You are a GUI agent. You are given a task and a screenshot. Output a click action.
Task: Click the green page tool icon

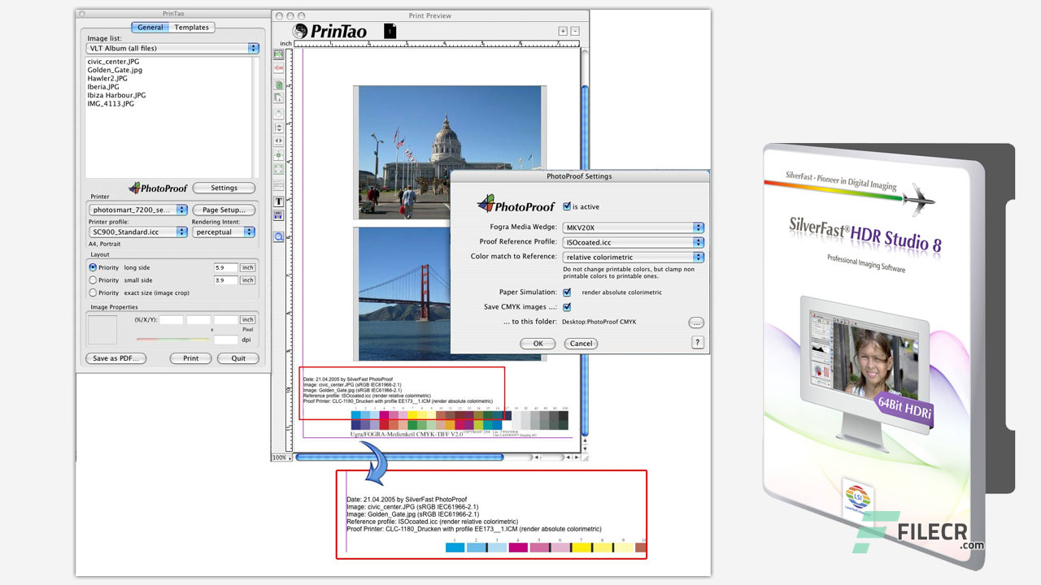click(x=279, y=84)
